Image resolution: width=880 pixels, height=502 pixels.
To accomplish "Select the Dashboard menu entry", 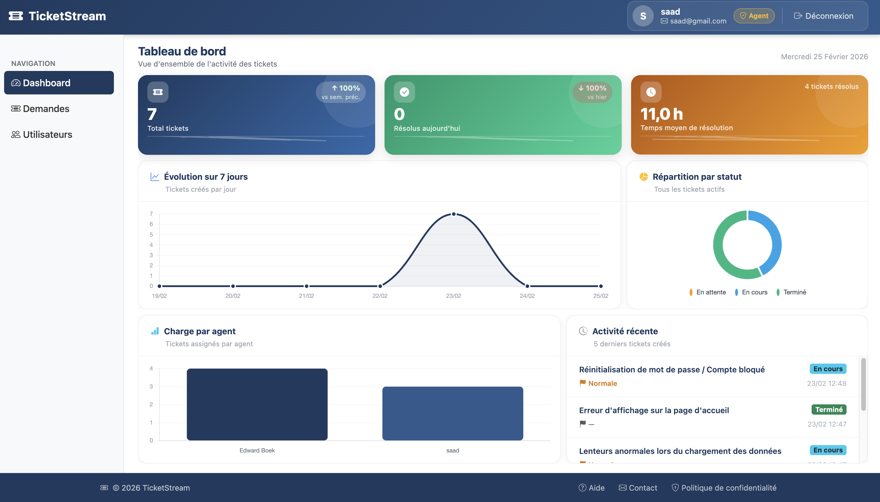I will coord(46,83).
